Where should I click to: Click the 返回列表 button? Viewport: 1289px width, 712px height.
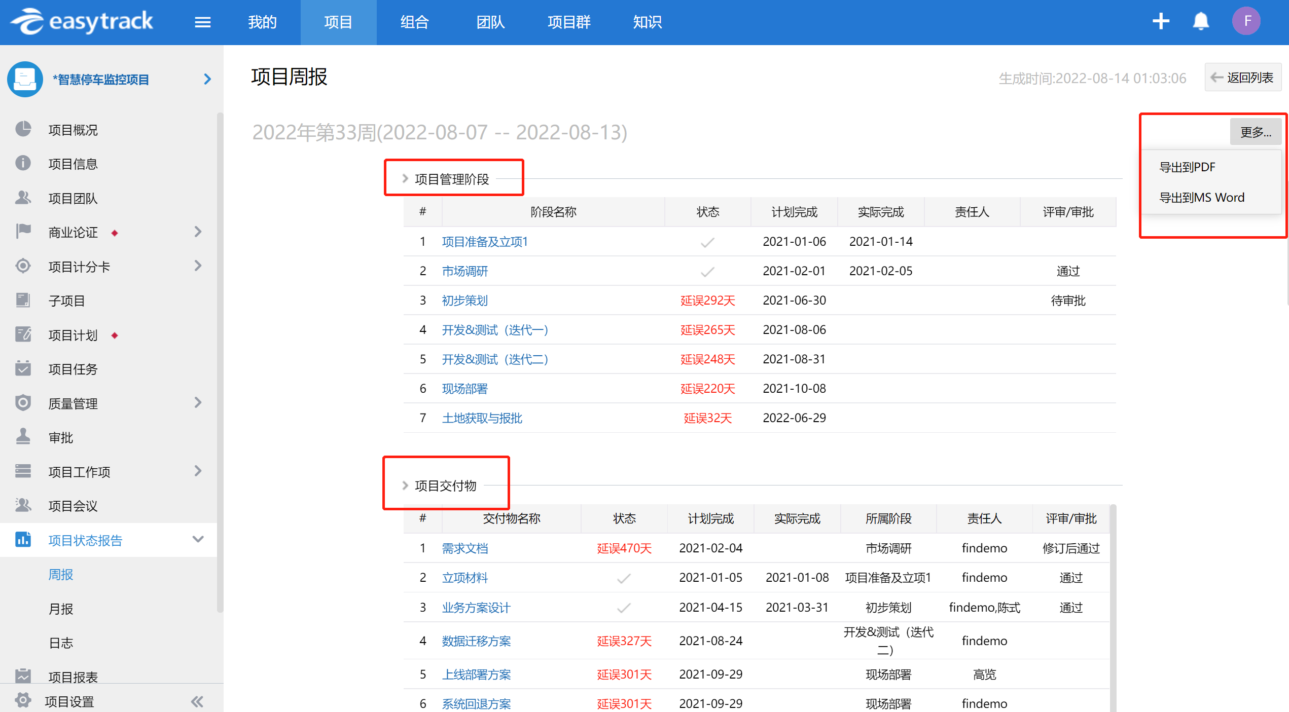(x=1243, y=78)
